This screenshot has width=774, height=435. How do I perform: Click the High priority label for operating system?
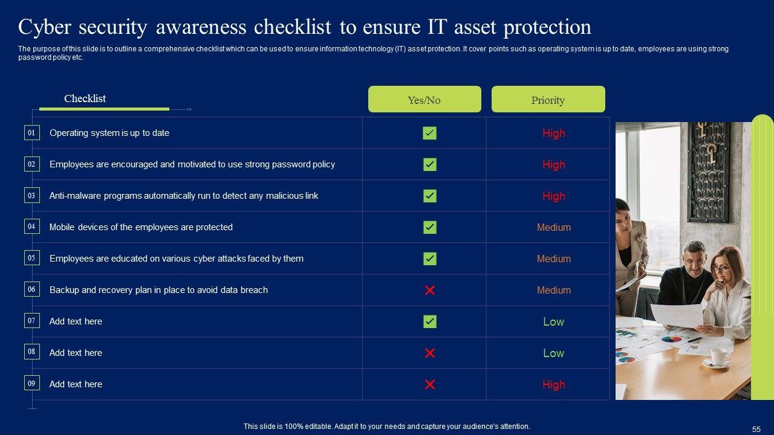tap(553, 134)
